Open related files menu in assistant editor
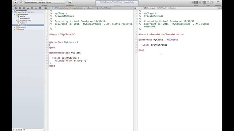Viewport: 234px width, 131px height. click(135, 8)
